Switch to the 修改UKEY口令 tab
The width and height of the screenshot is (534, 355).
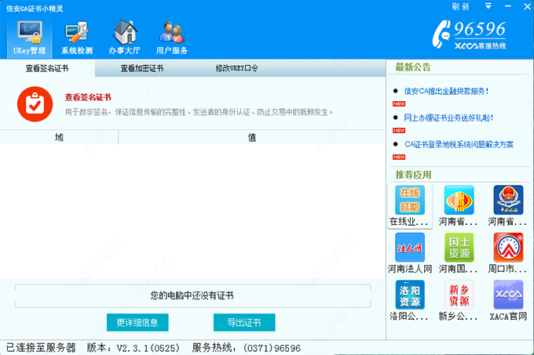pyautogui.click(x=236, y=68)
